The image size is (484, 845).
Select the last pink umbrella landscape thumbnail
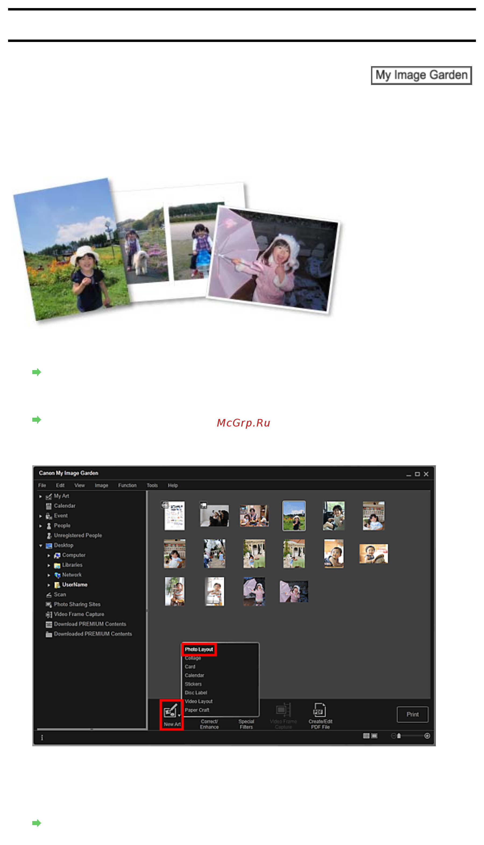[294, 591]
